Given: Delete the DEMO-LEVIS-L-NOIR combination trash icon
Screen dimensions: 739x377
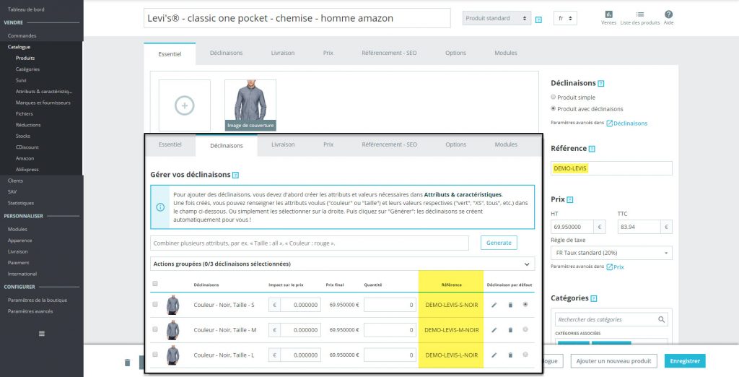Looking at the screenshot, I should point(510,355).
